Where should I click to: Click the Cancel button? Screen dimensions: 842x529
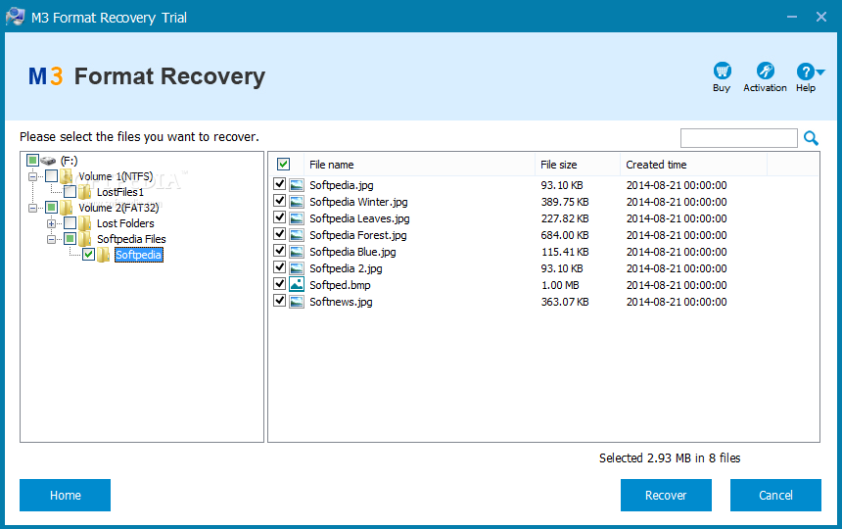pos(775,495)
